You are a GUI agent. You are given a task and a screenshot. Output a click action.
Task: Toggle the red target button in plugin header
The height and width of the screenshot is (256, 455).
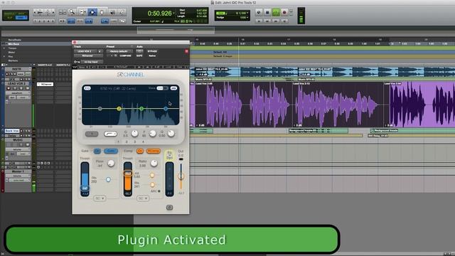[186, 51]
